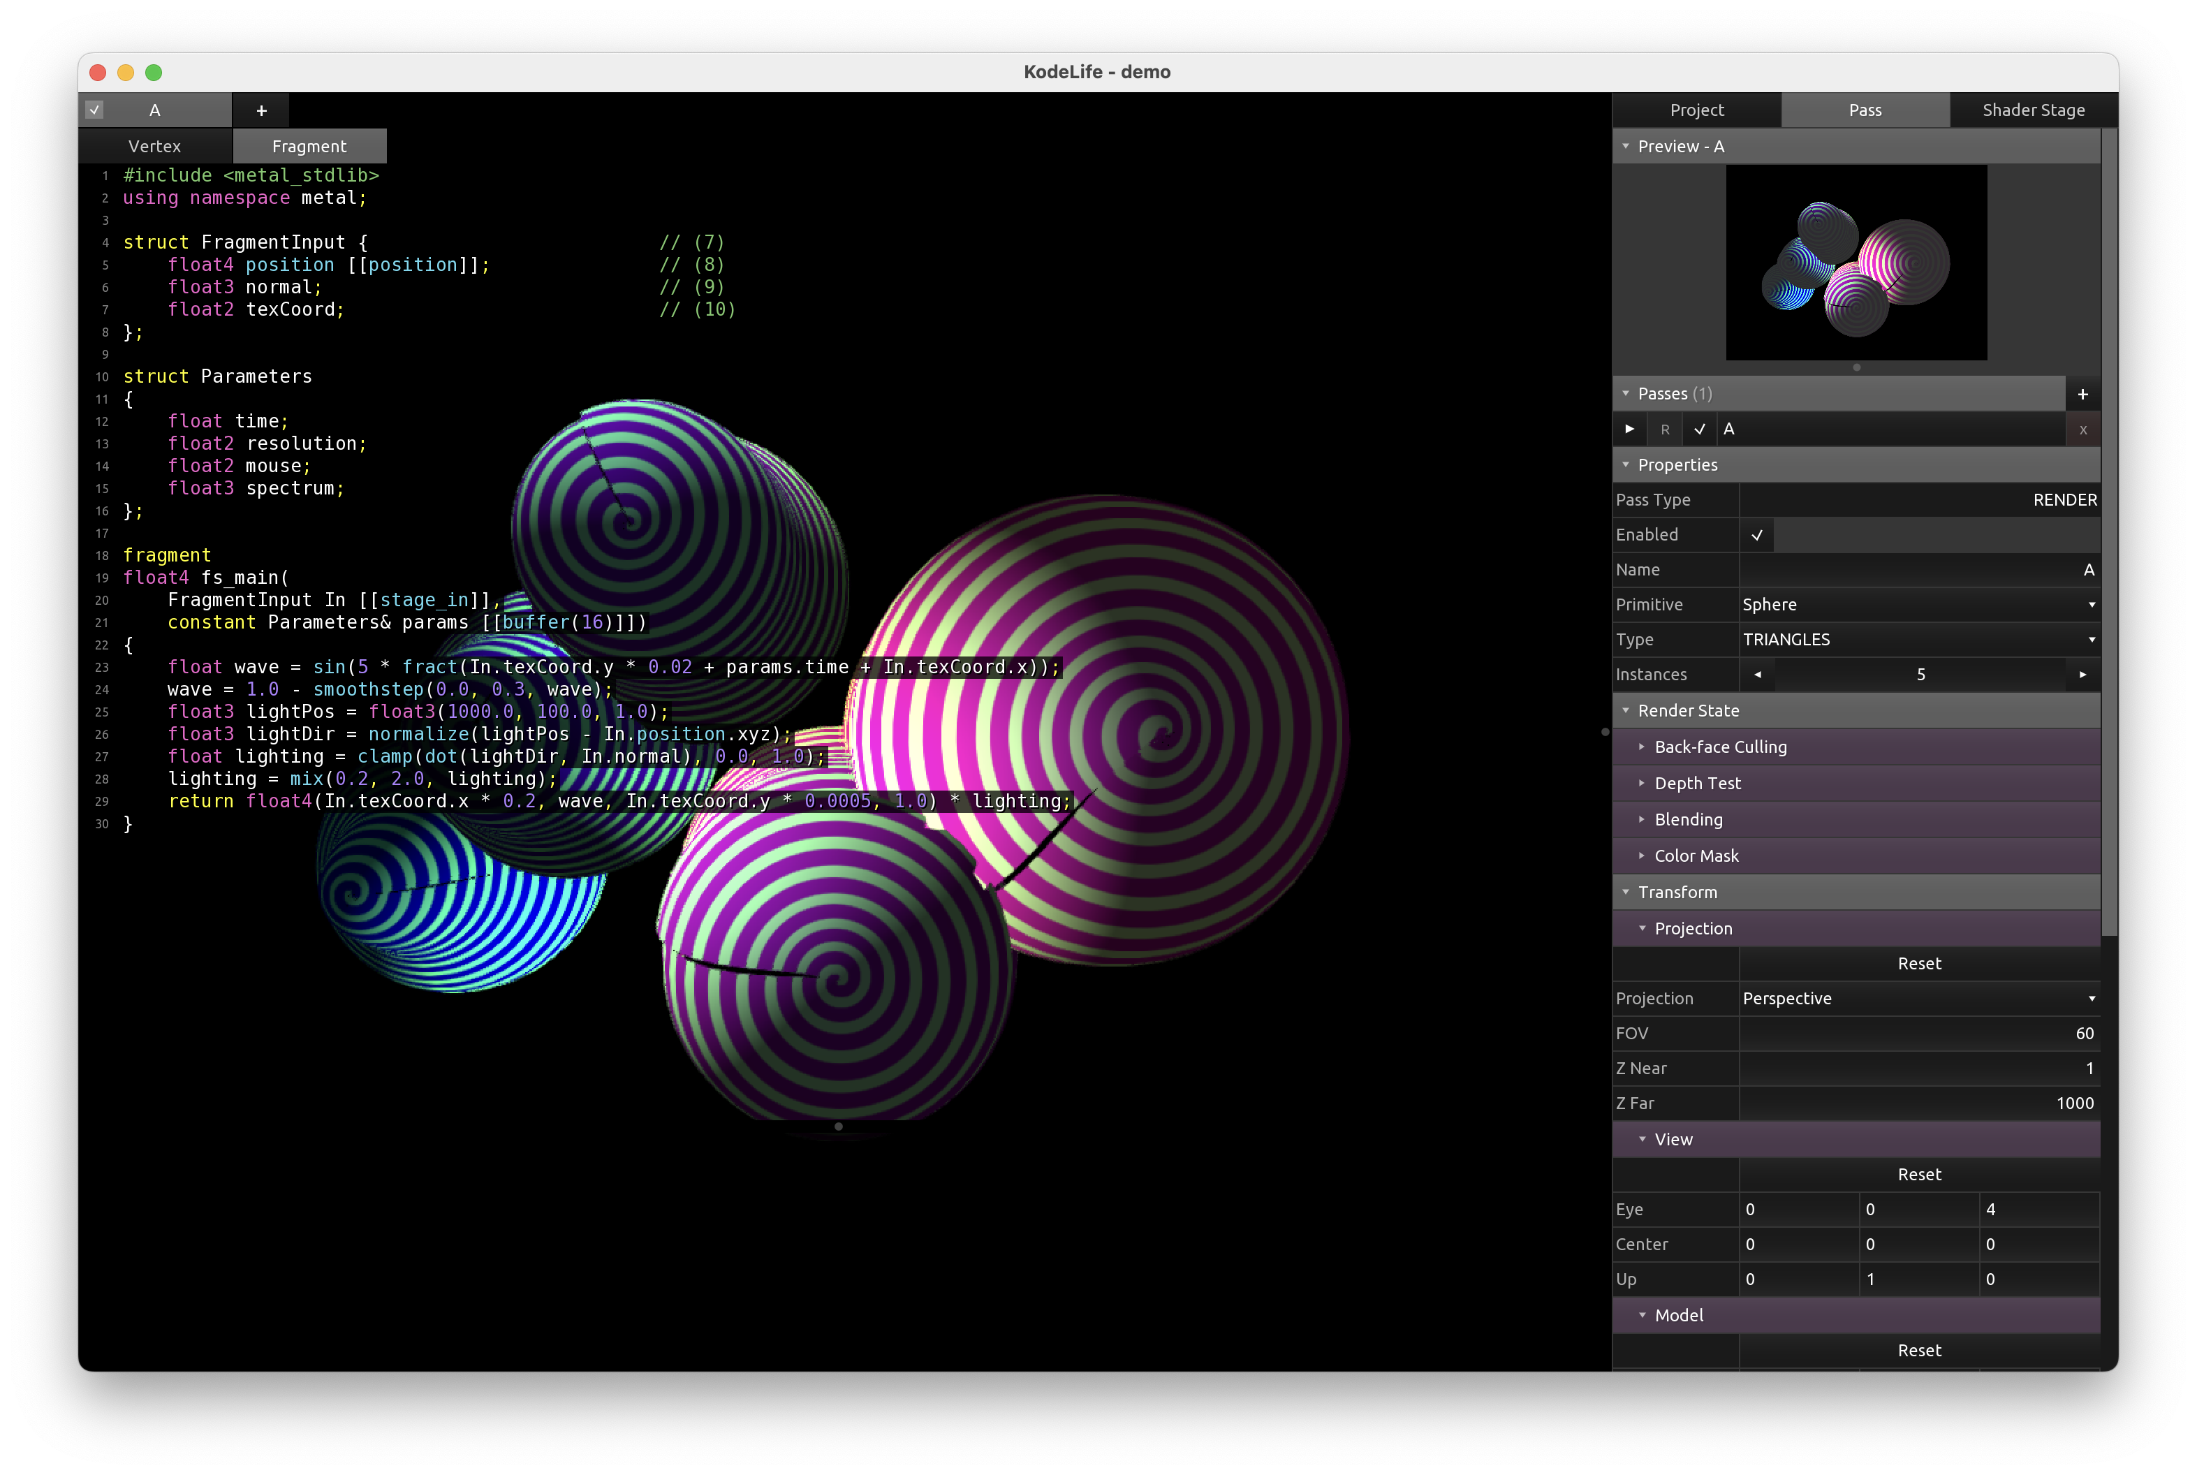
Task: Click the play icon for pass A
Action: 1629,429
